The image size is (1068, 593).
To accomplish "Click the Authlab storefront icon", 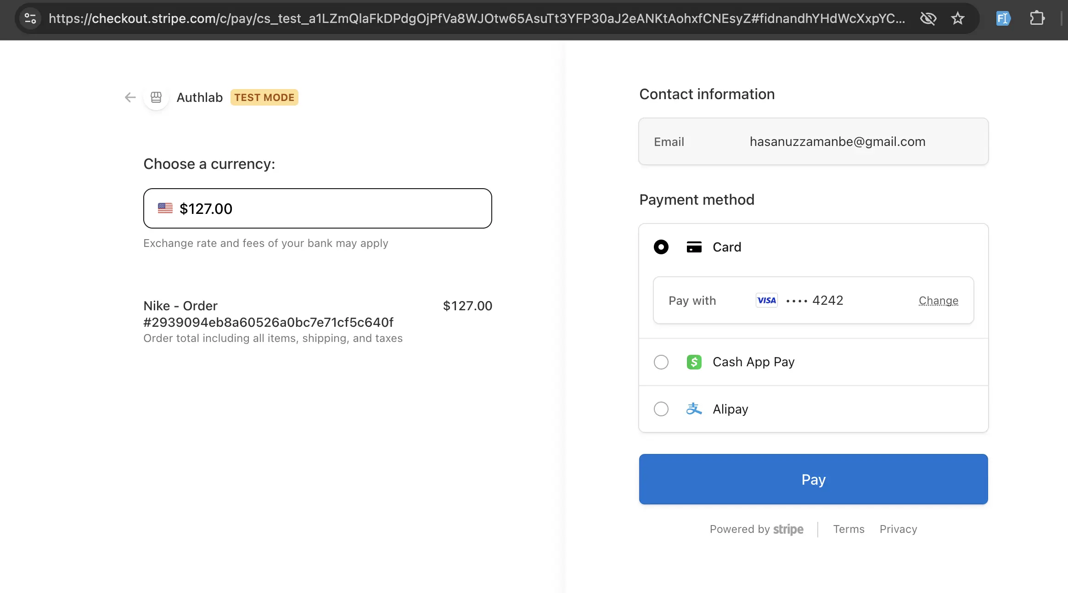I will click(156, 97).
